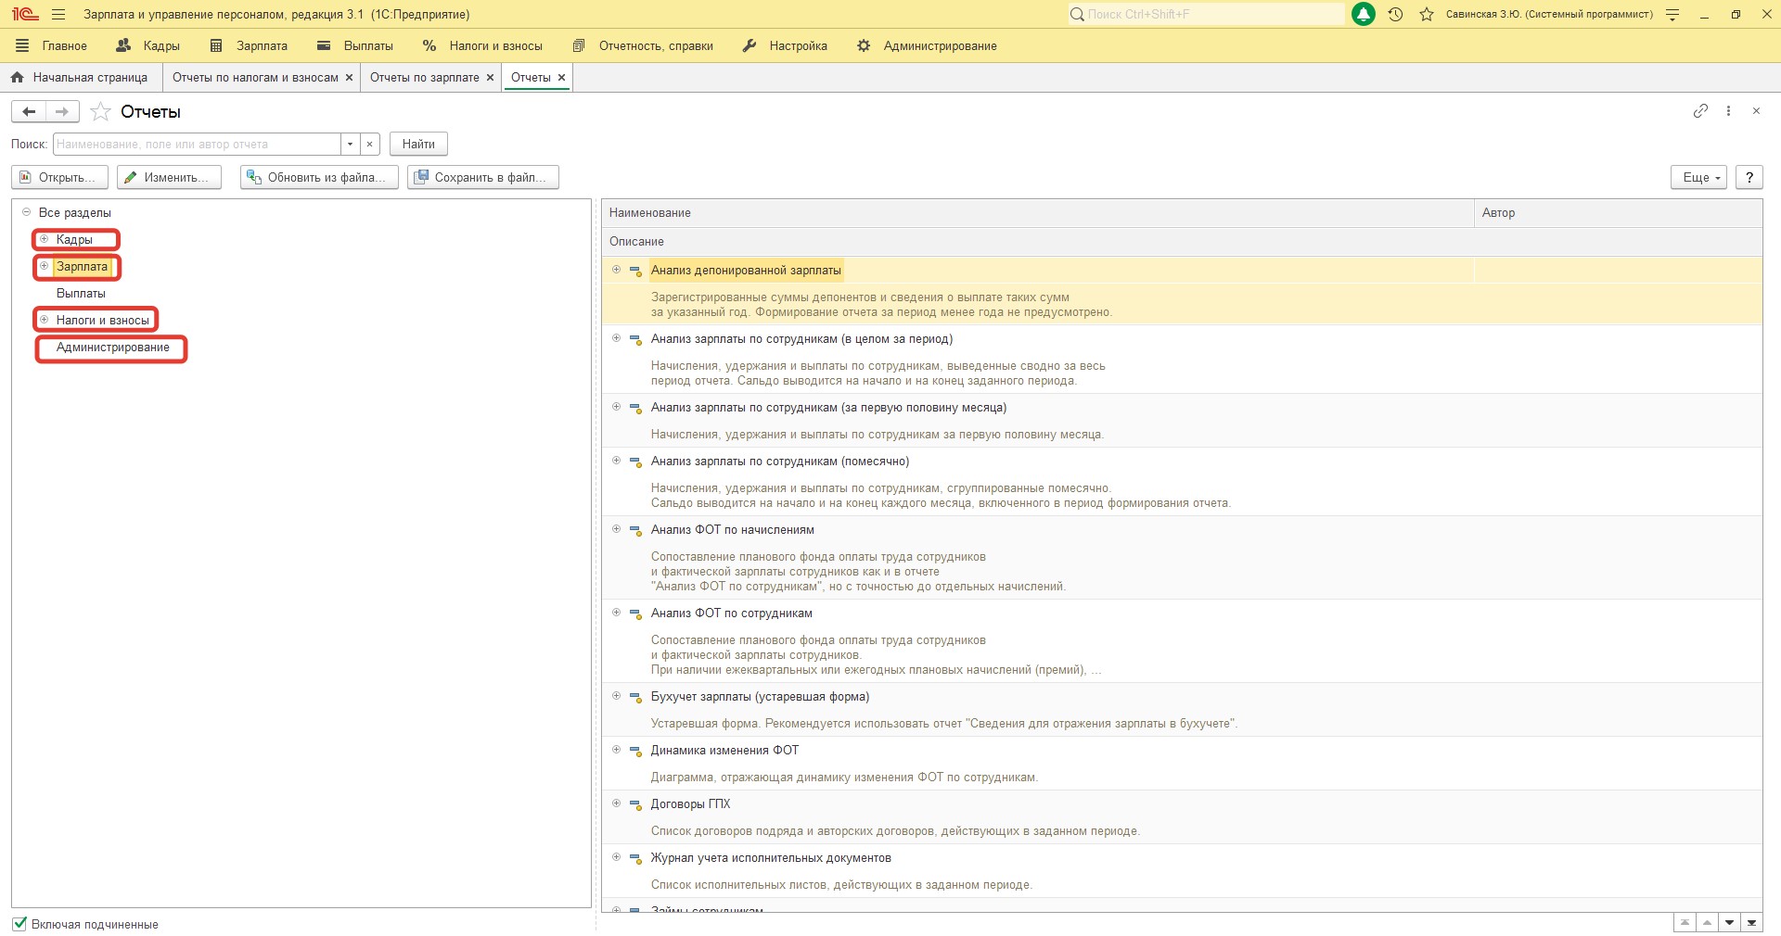Jump to top of list arrow
The image size is (1781, 936).
[1685, 922]
